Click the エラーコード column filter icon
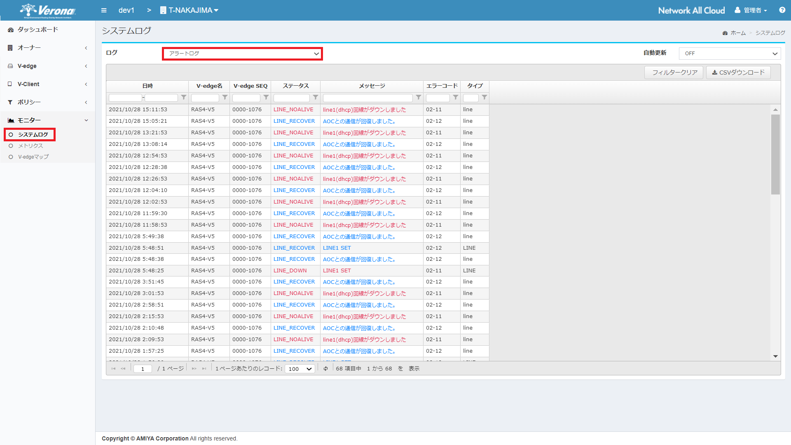 (456, 98)
